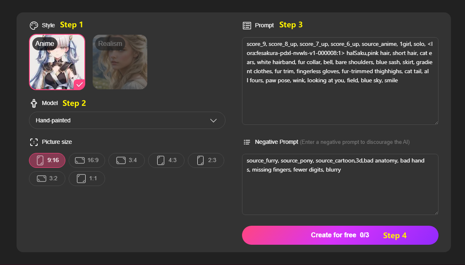Screen dimensions: 465x265
Task: Select the Anime style thumbnail
Action: (x=57, y=62)
